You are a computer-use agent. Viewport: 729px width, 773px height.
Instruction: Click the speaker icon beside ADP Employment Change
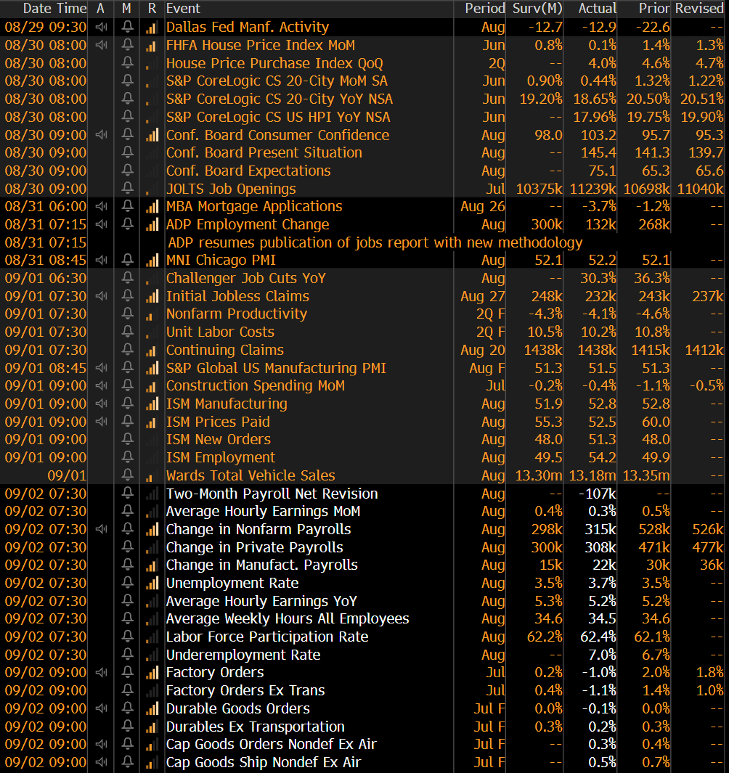point(101,224)
